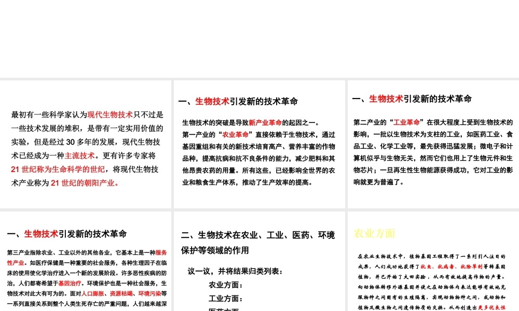519x311 pixels.
Task: Click the red text 现代生物技术
Action: [x=110, y=115]
